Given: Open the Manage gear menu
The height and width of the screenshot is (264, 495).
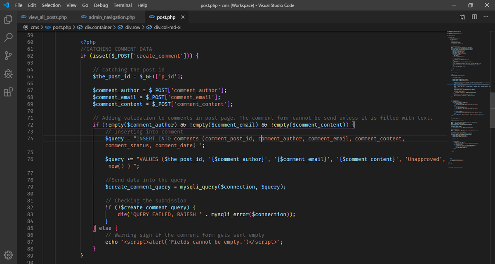Looking at the screenshot, I should [8, 255].
